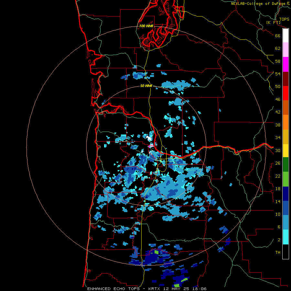291x291 pixels.
Task: Click the 58 legend value
Action: [x=278, y=61]
